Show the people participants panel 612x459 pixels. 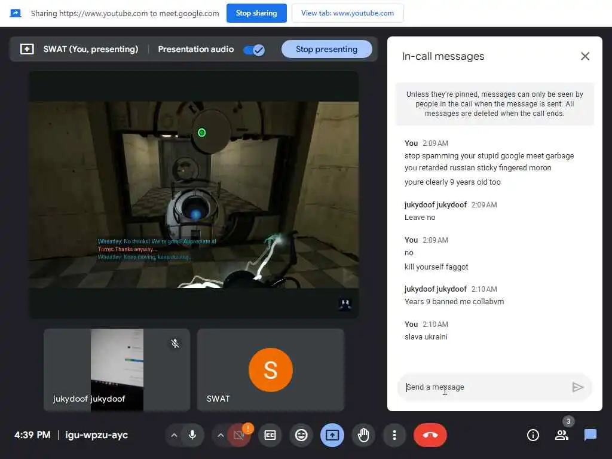(562, 435)
